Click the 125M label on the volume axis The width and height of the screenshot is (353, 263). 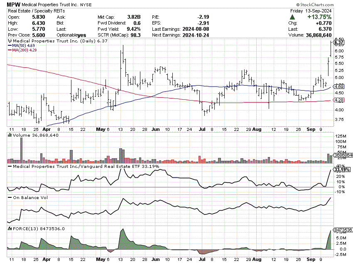[341, 136]
